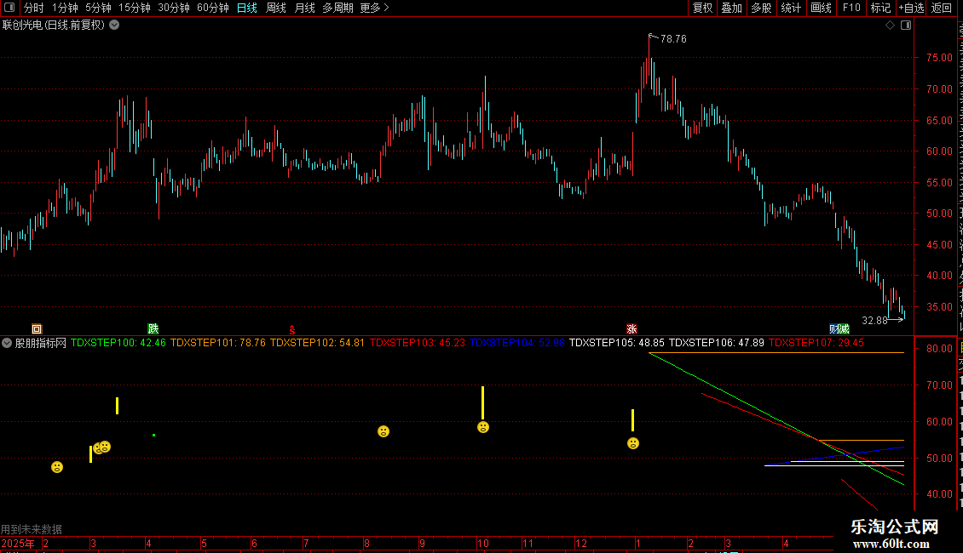963x553 pixels.
Task: Select the 日线 daily tab
Action: point(247,8)
